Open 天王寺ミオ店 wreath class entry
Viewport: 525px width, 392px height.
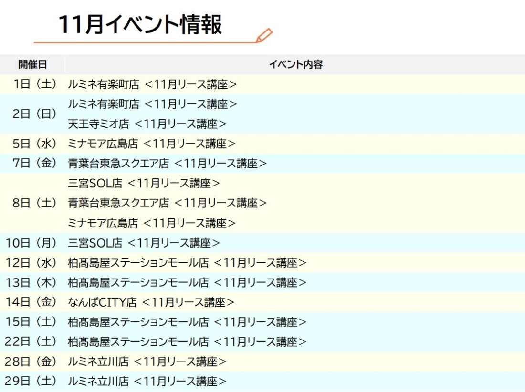(x=147, y=124)
